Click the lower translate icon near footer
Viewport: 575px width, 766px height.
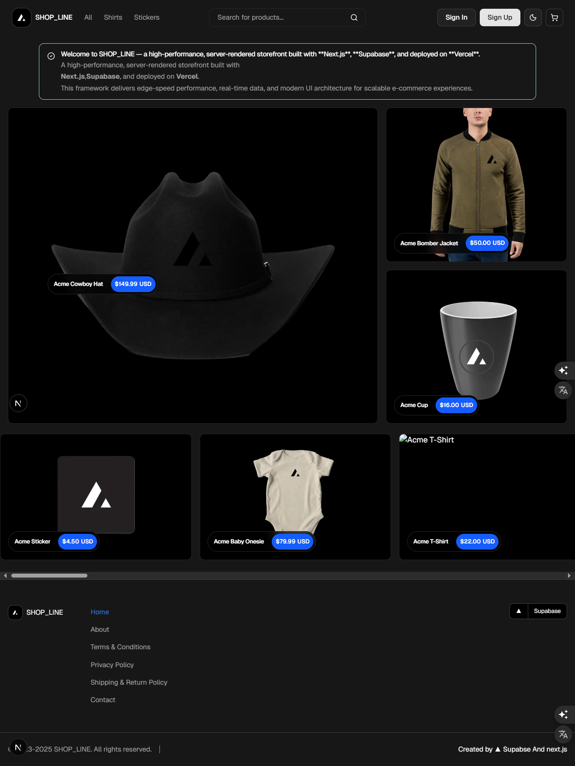(x=563, y=734)
